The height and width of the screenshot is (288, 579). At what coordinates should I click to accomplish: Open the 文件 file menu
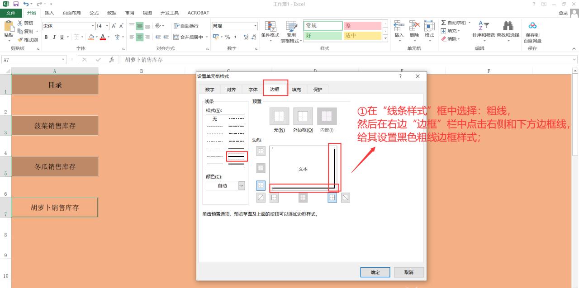tap(10, 13)
